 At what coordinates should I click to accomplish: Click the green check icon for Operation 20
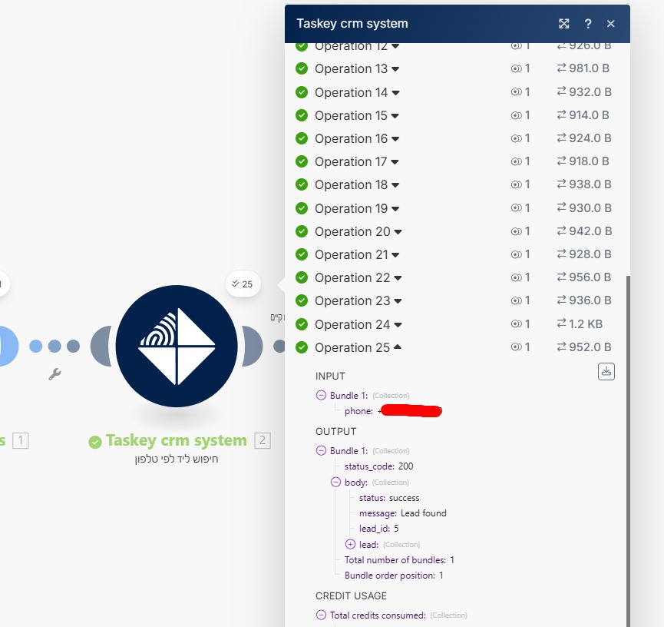click(302, 231)
